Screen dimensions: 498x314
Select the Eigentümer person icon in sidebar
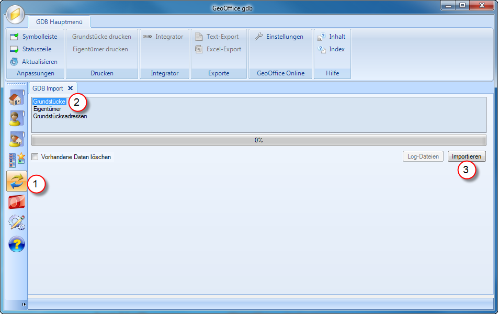coord(16,118)
